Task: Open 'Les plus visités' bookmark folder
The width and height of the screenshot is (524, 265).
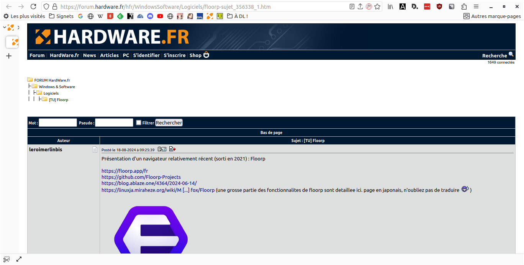Action: pyautogui.click(x=24, y=16)
